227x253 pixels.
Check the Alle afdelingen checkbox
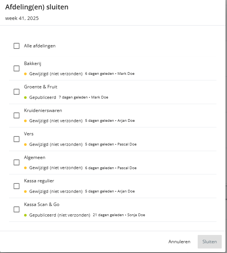click(x=17, y=46)
